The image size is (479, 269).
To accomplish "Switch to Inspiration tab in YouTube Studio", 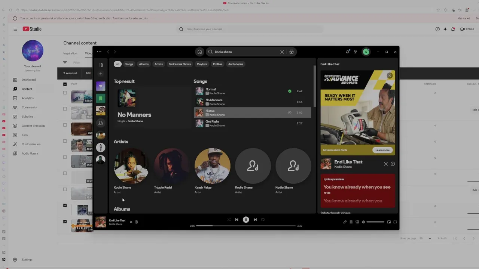I will point(70,53).
